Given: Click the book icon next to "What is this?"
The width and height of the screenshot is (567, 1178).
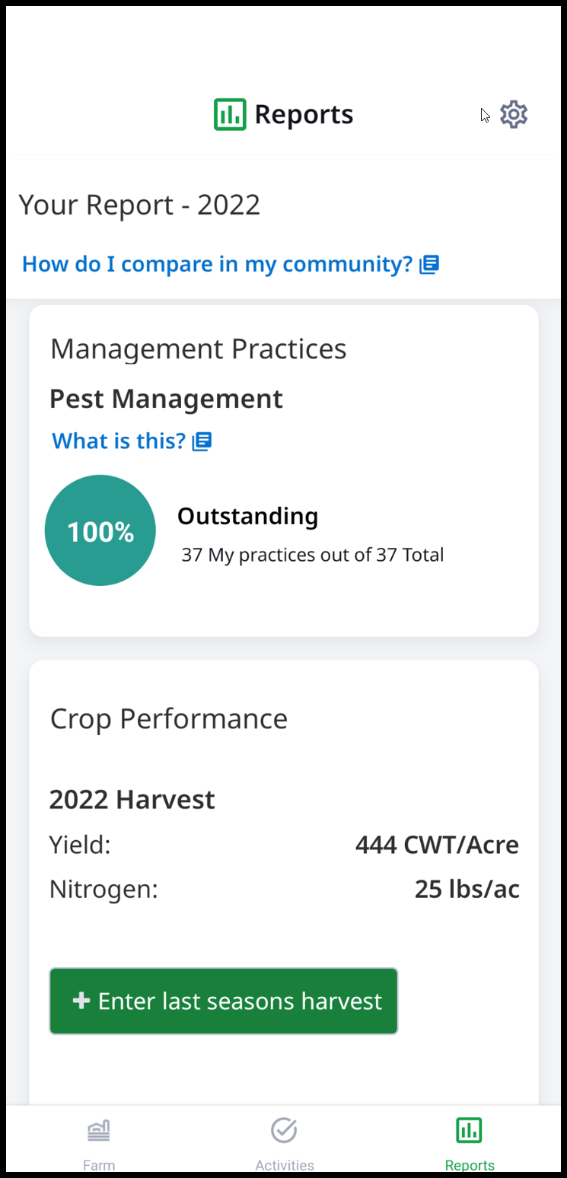Looking at the screenshot, I should click(x=202, y=441).
